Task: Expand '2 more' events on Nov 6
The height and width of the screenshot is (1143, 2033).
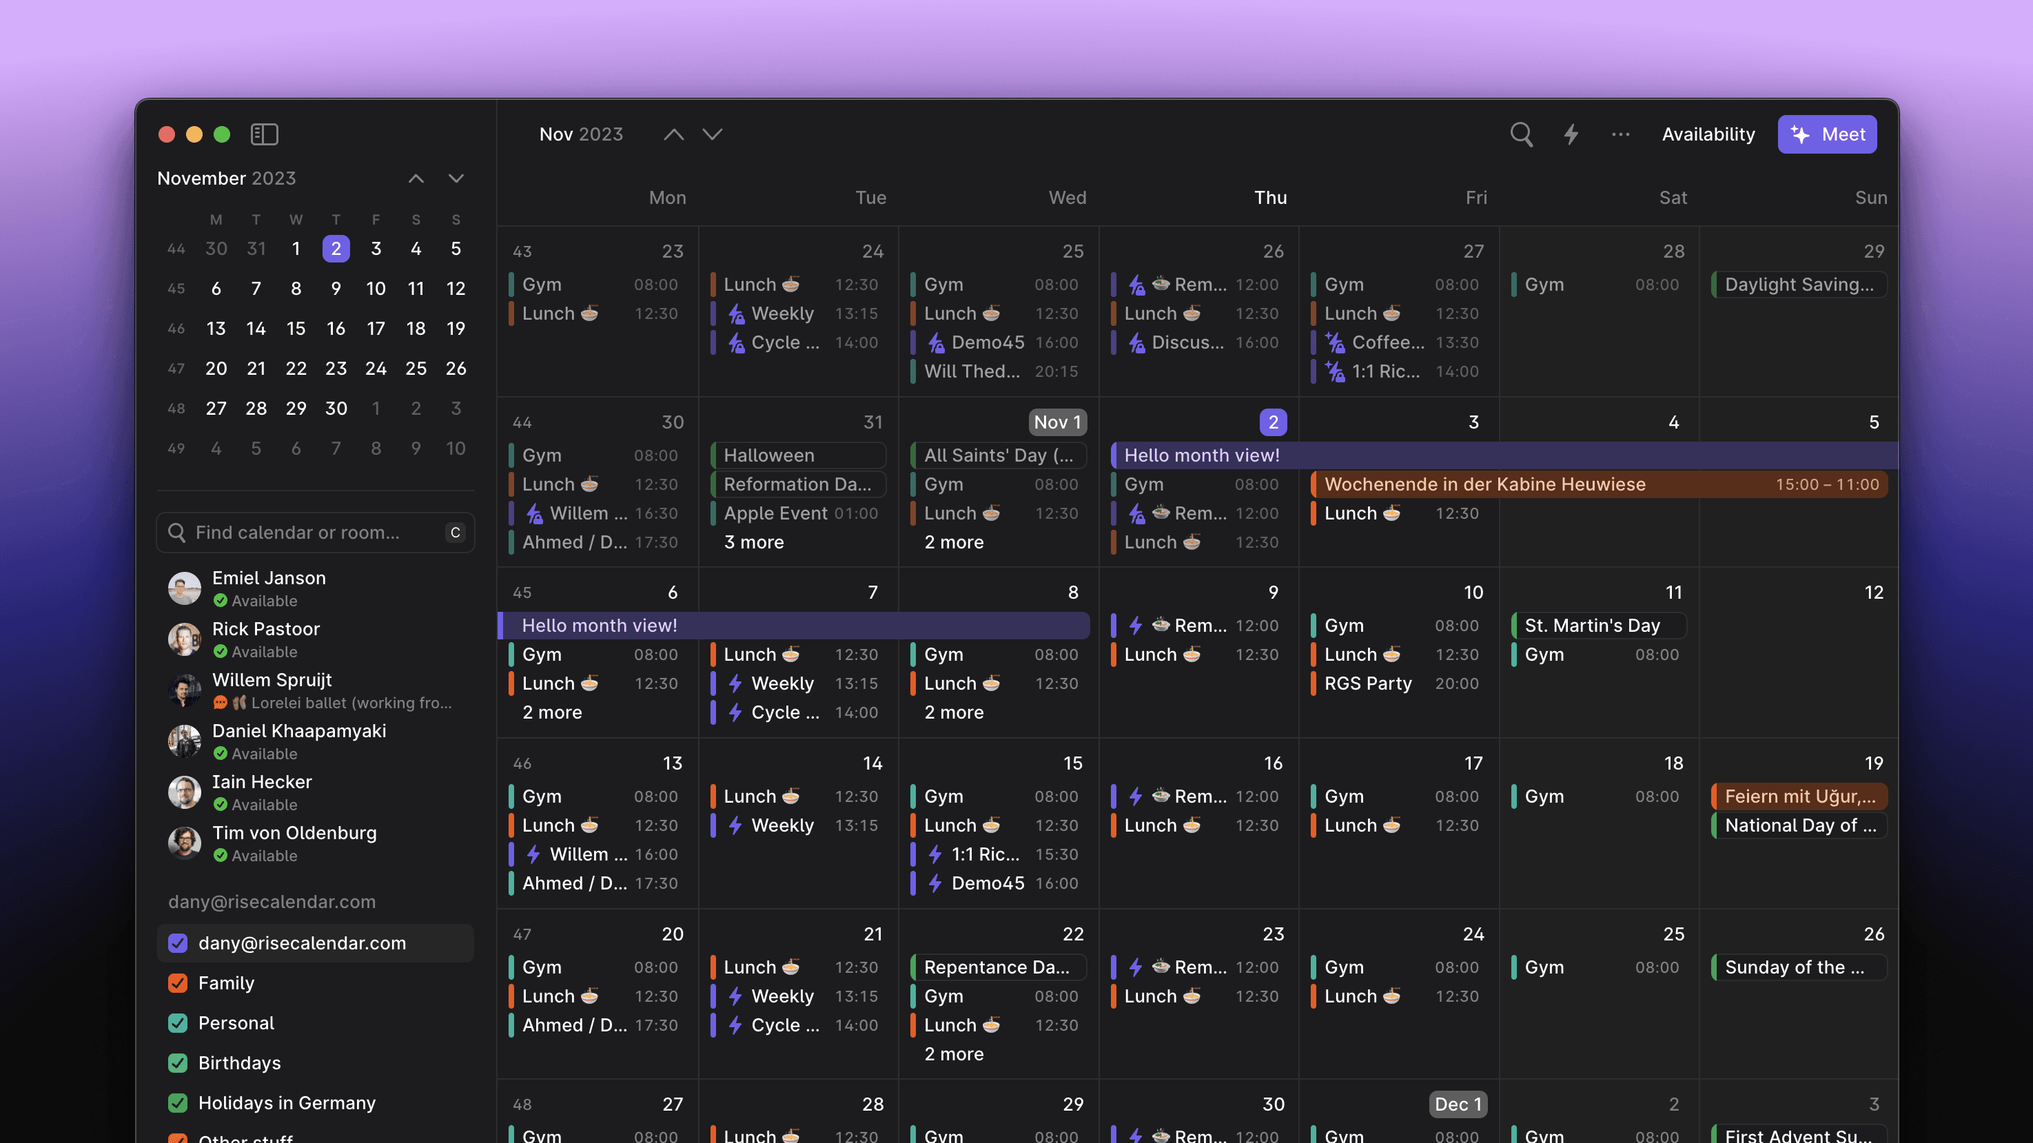Action: pos(553,713)
